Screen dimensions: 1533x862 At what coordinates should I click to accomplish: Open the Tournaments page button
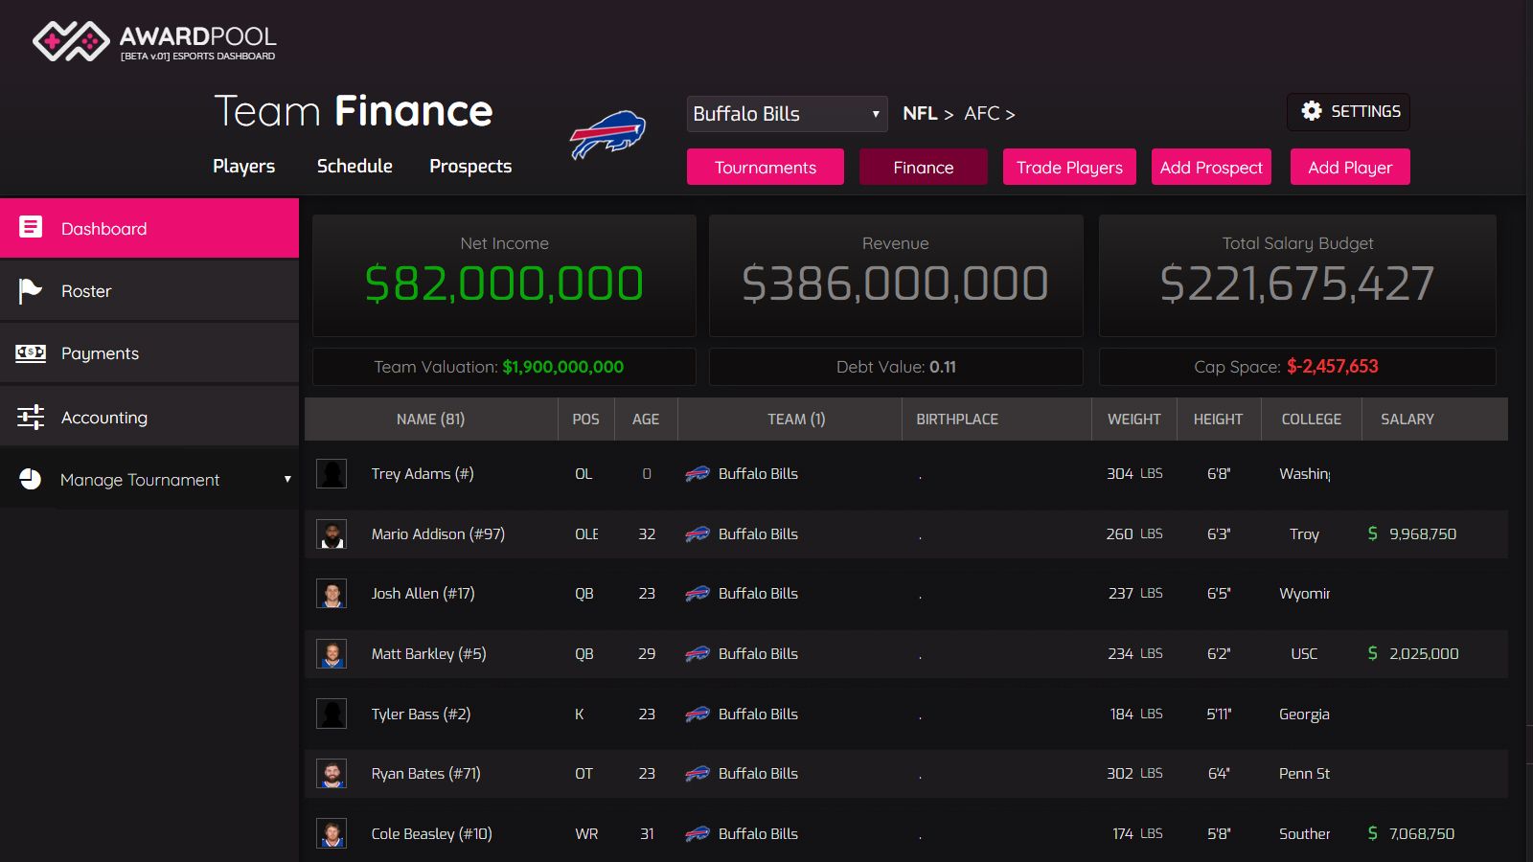coord(765,167)
